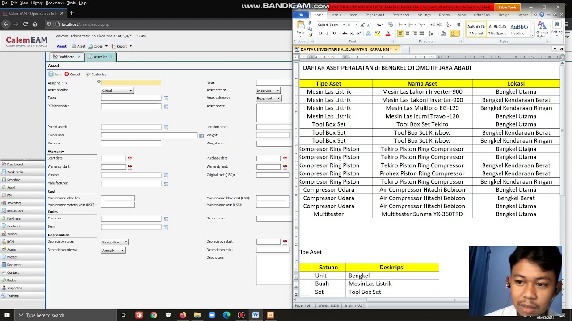Click the Serial no. input field
Image resolution: width=572 pixels, height=321 pixels.
click(131, 144)
